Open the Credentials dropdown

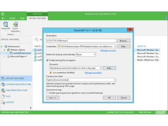point(115,46)
